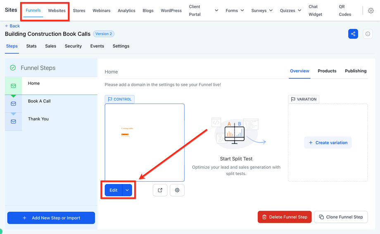Click Add New Step or Import
380x234 pixels.
point(51,218)
